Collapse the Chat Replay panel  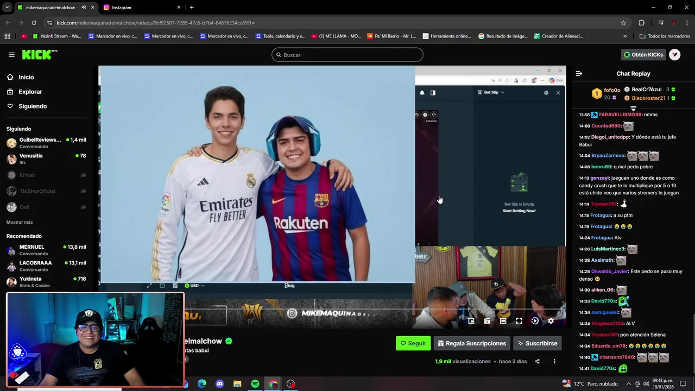(x=579, y=73)
